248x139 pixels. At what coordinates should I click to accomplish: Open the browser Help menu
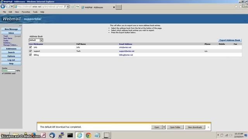pos(42,12)
